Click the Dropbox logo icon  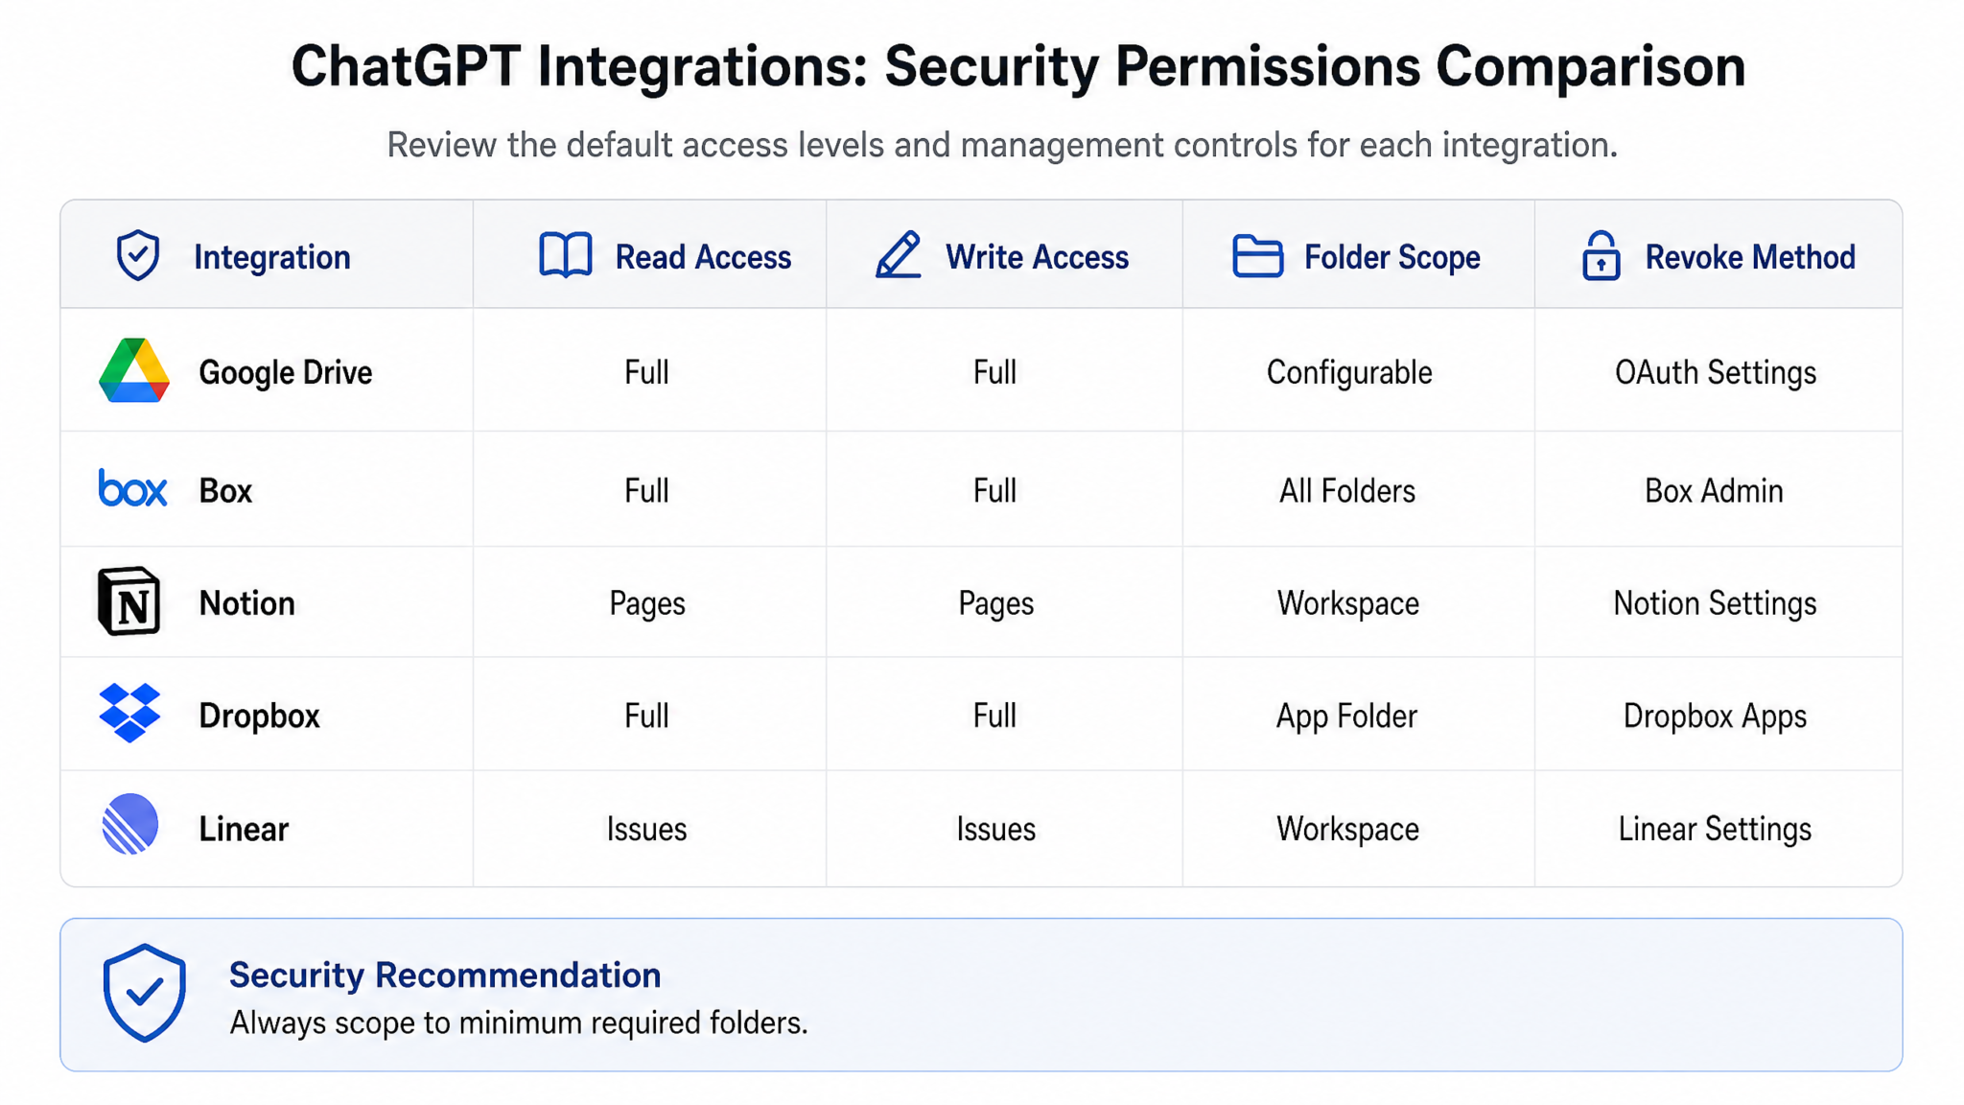coord(129,713)
